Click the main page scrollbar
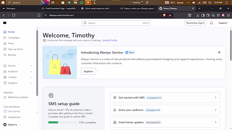 coord(231,45)
